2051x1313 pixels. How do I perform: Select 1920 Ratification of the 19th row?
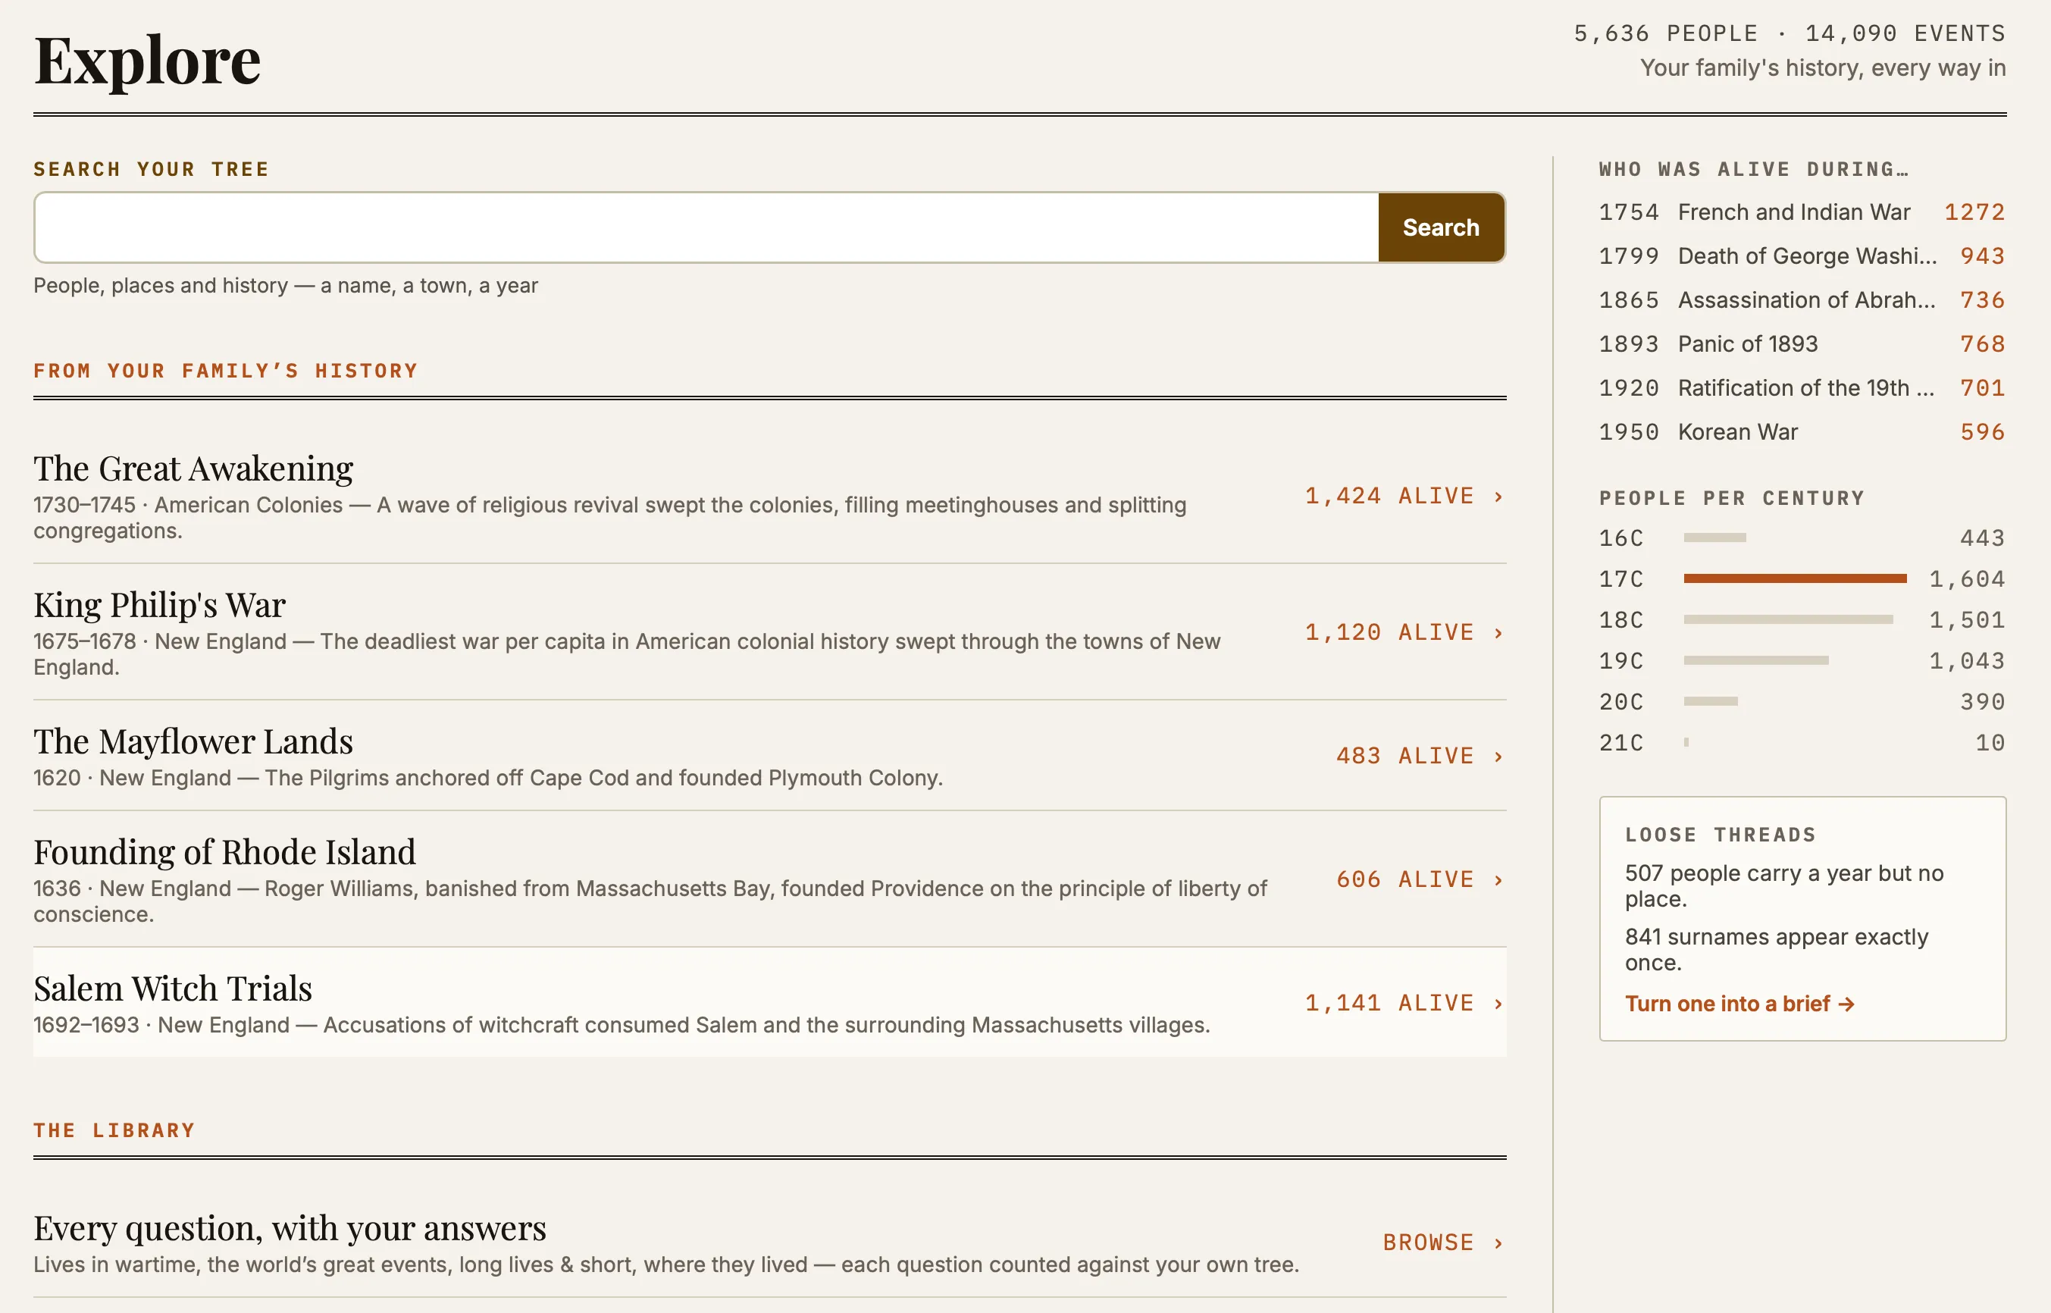(1802, 388)
